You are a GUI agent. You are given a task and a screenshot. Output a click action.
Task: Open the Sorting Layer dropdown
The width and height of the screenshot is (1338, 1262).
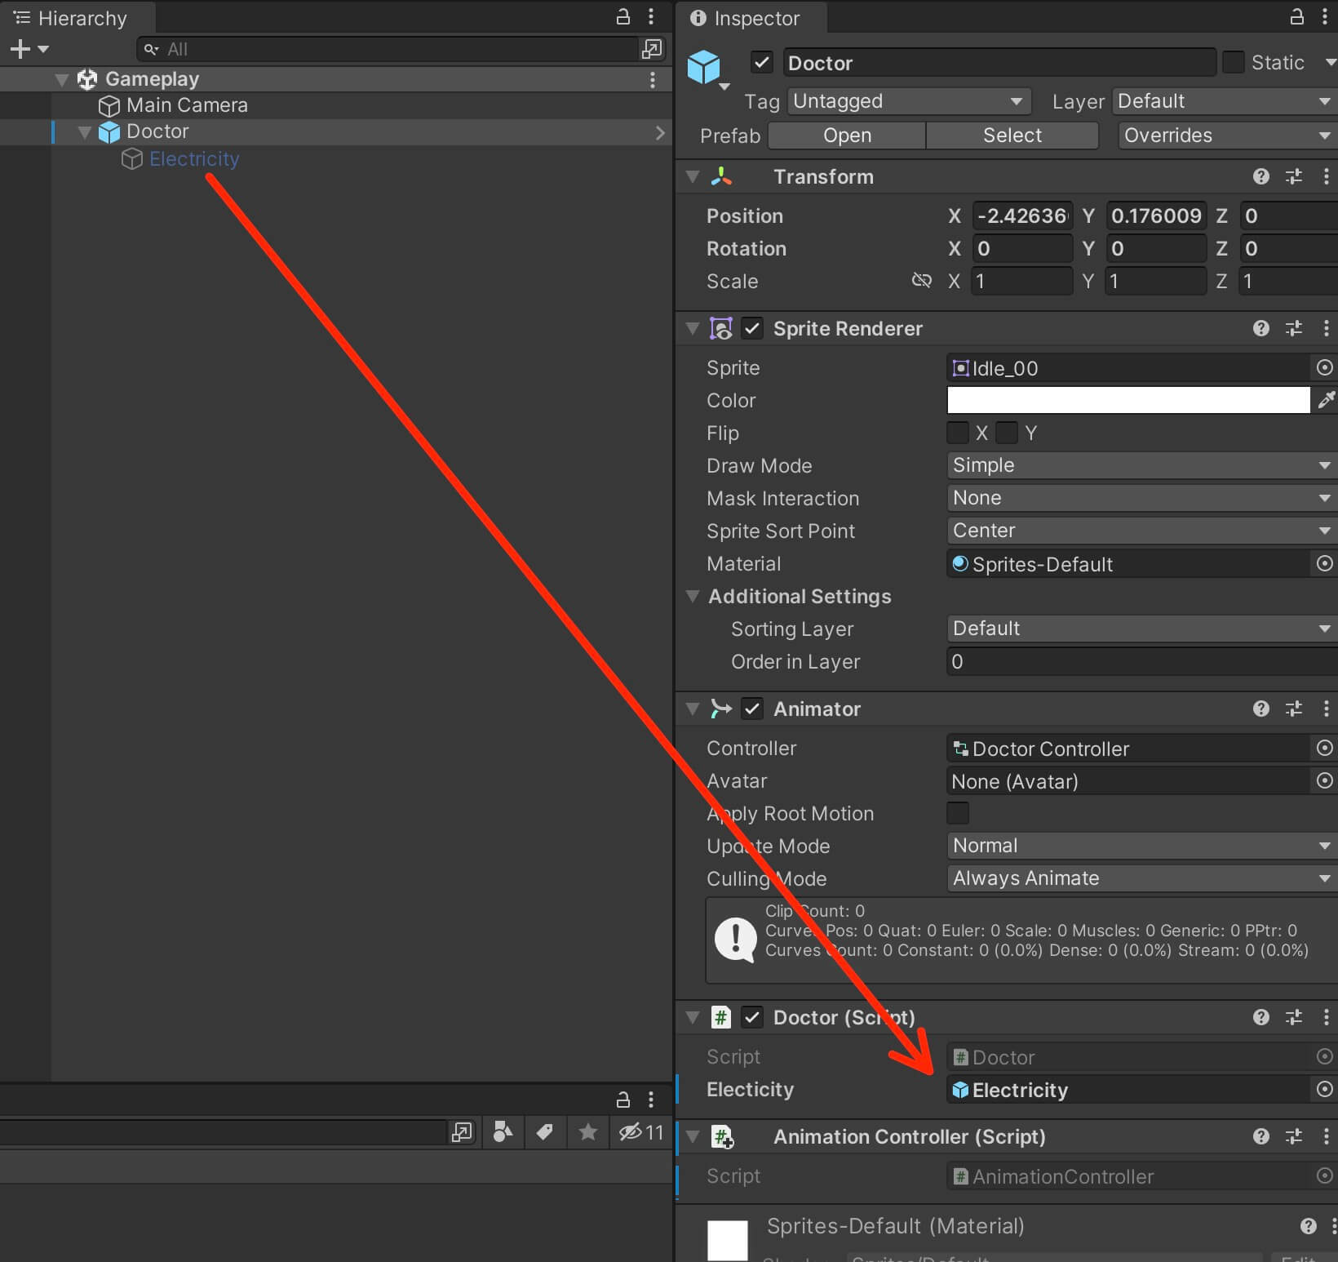1139,629
